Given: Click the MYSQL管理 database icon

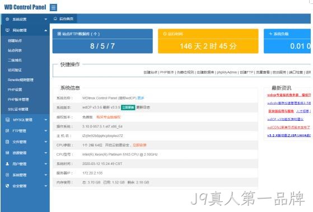Looking at the screenshot, I should pos(7,120).
